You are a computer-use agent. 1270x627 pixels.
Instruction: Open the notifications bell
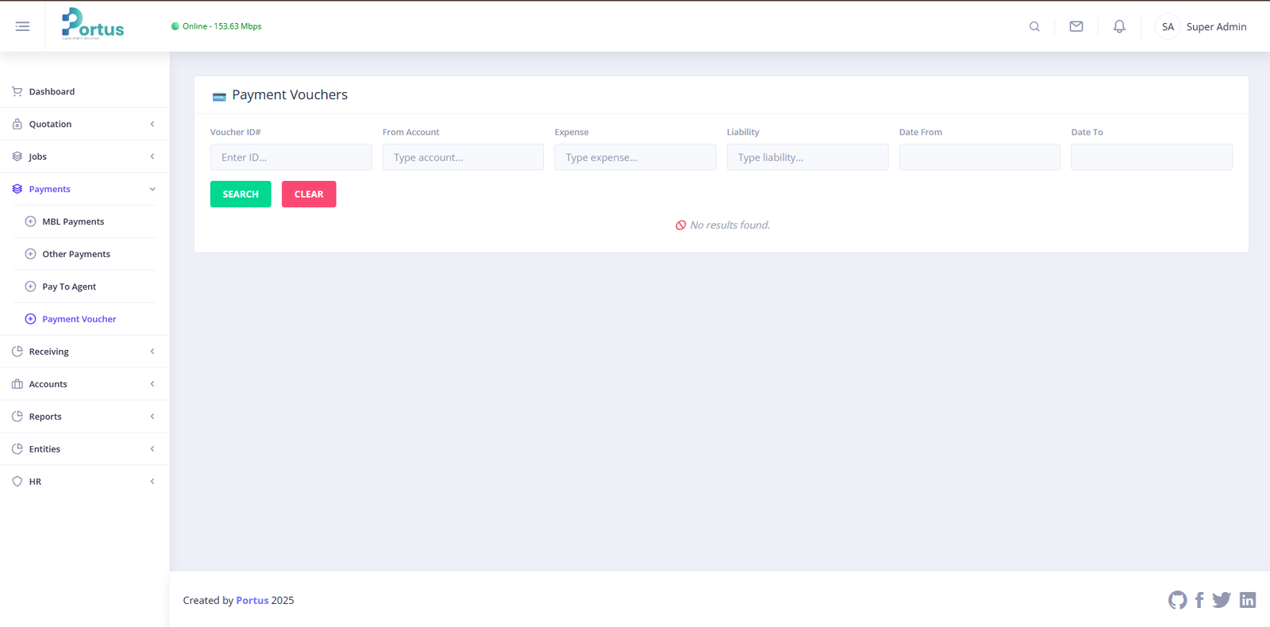coord(1119,26)
